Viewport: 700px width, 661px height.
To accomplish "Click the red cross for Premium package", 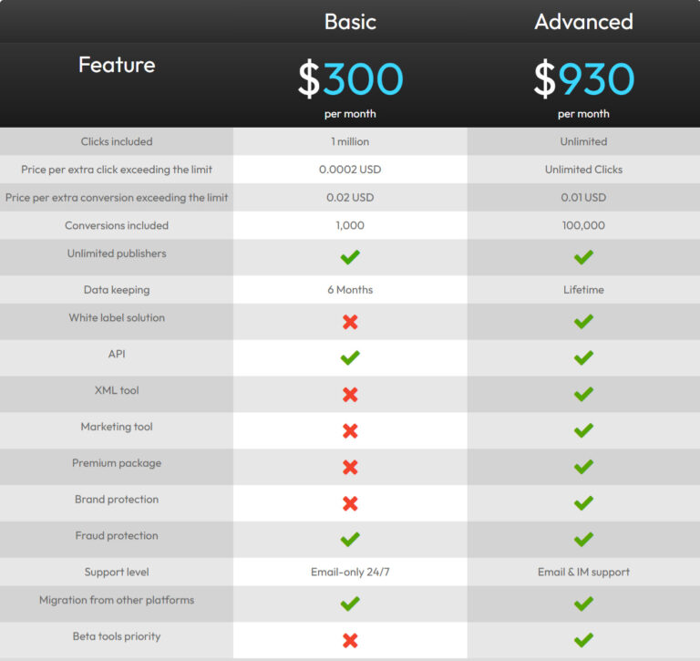I will [x=350, y=467].
